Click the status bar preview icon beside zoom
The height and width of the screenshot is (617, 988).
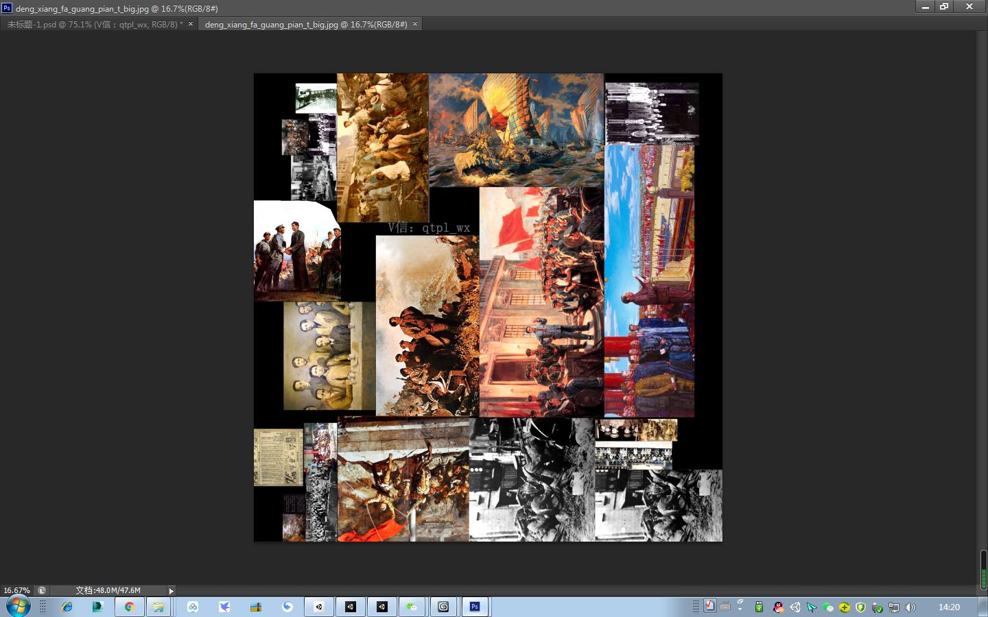(42, 590)
